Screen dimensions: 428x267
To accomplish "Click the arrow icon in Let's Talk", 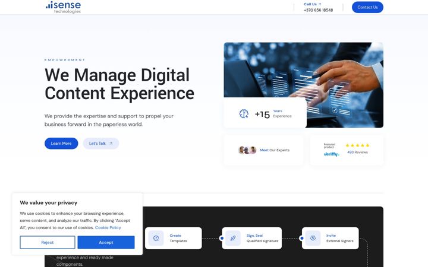I will click(x=111, y=144).
